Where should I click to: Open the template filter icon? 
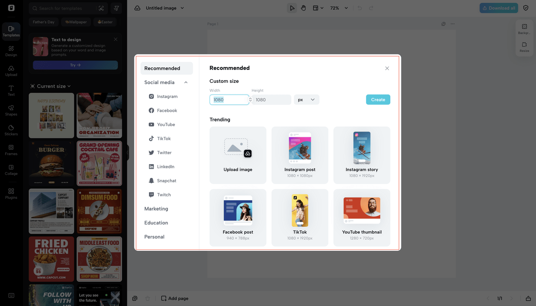tap(116, 8)
